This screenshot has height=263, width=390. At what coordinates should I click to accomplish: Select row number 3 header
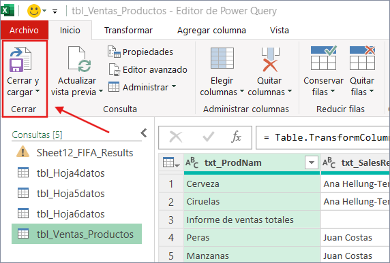tap(171, 220)
